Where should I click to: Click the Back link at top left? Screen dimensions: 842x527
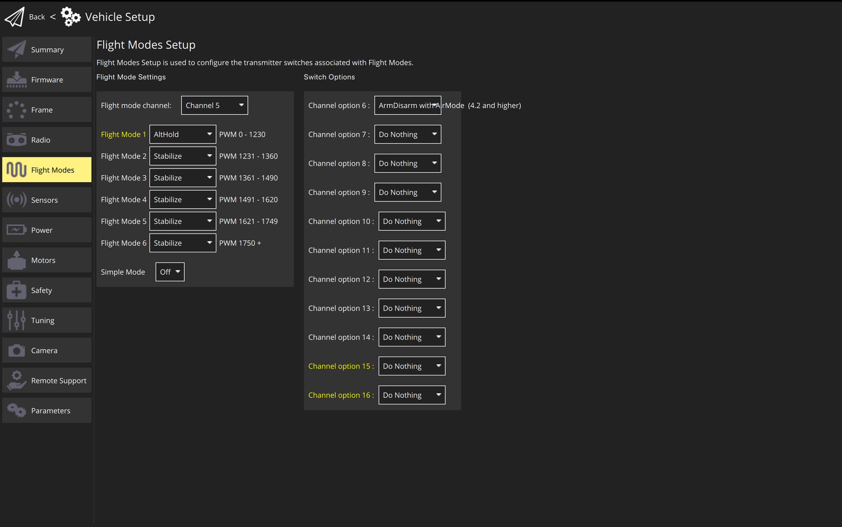click(x=37, y=17)
